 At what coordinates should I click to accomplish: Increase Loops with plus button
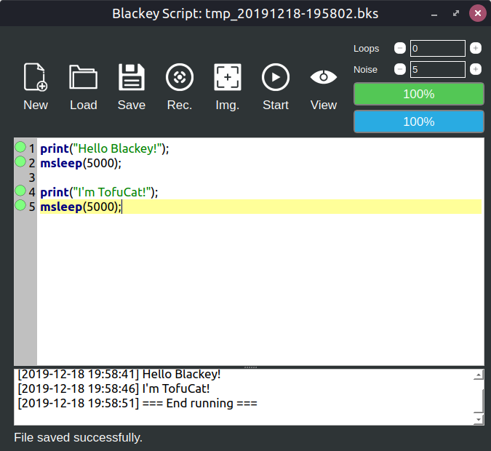(476, 48)
